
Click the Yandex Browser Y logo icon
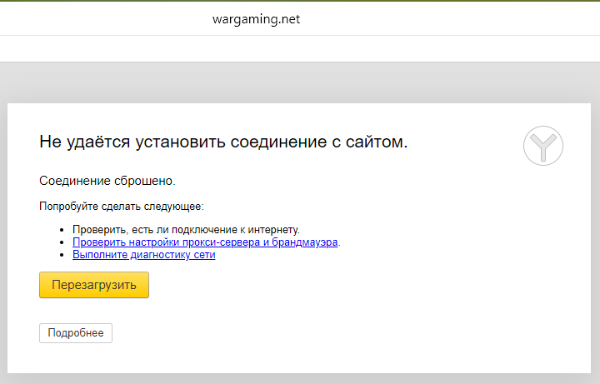coord(543,146)
